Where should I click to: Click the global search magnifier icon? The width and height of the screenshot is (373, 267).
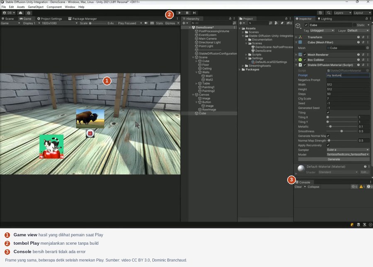[x=329, y=13]
